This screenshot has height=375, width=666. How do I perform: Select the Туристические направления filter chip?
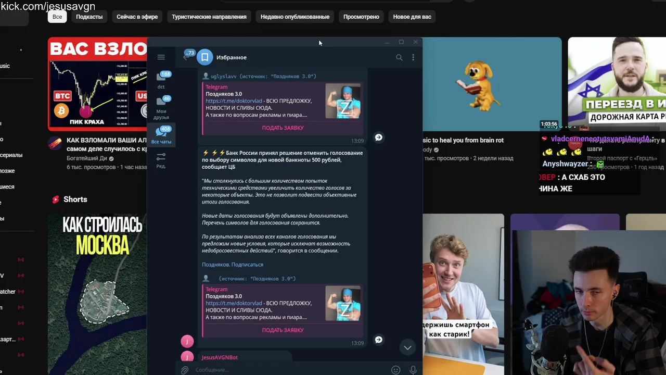point(209,17)
